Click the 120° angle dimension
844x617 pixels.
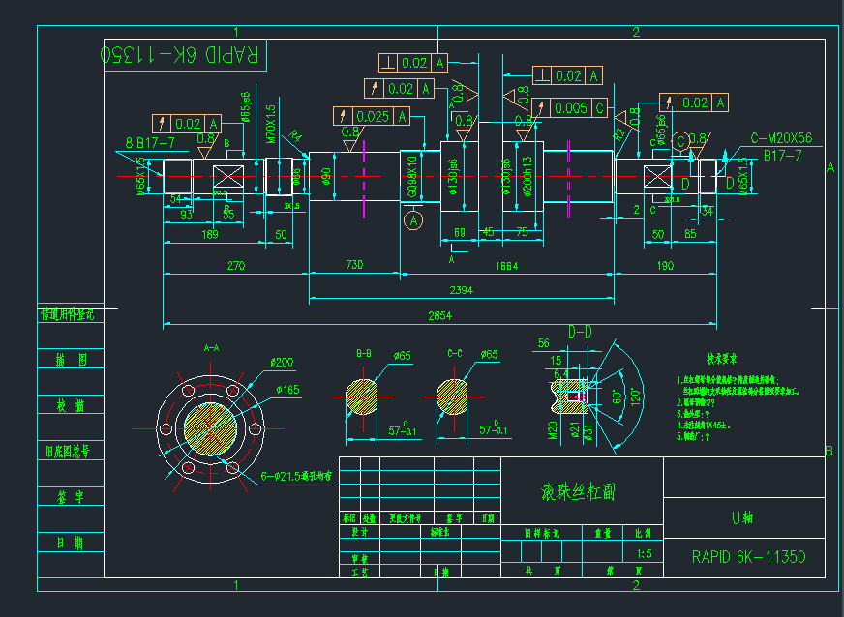point(635,397)
